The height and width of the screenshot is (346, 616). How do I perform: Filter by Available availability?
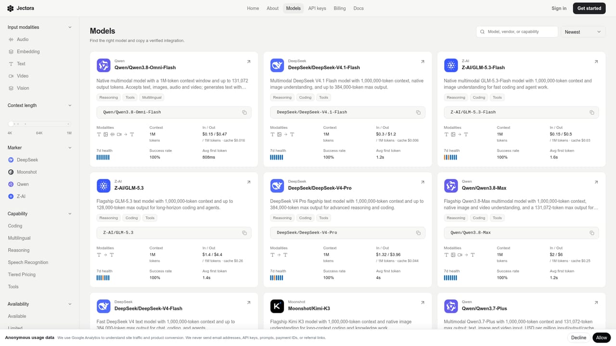click(x=39, y=316)
